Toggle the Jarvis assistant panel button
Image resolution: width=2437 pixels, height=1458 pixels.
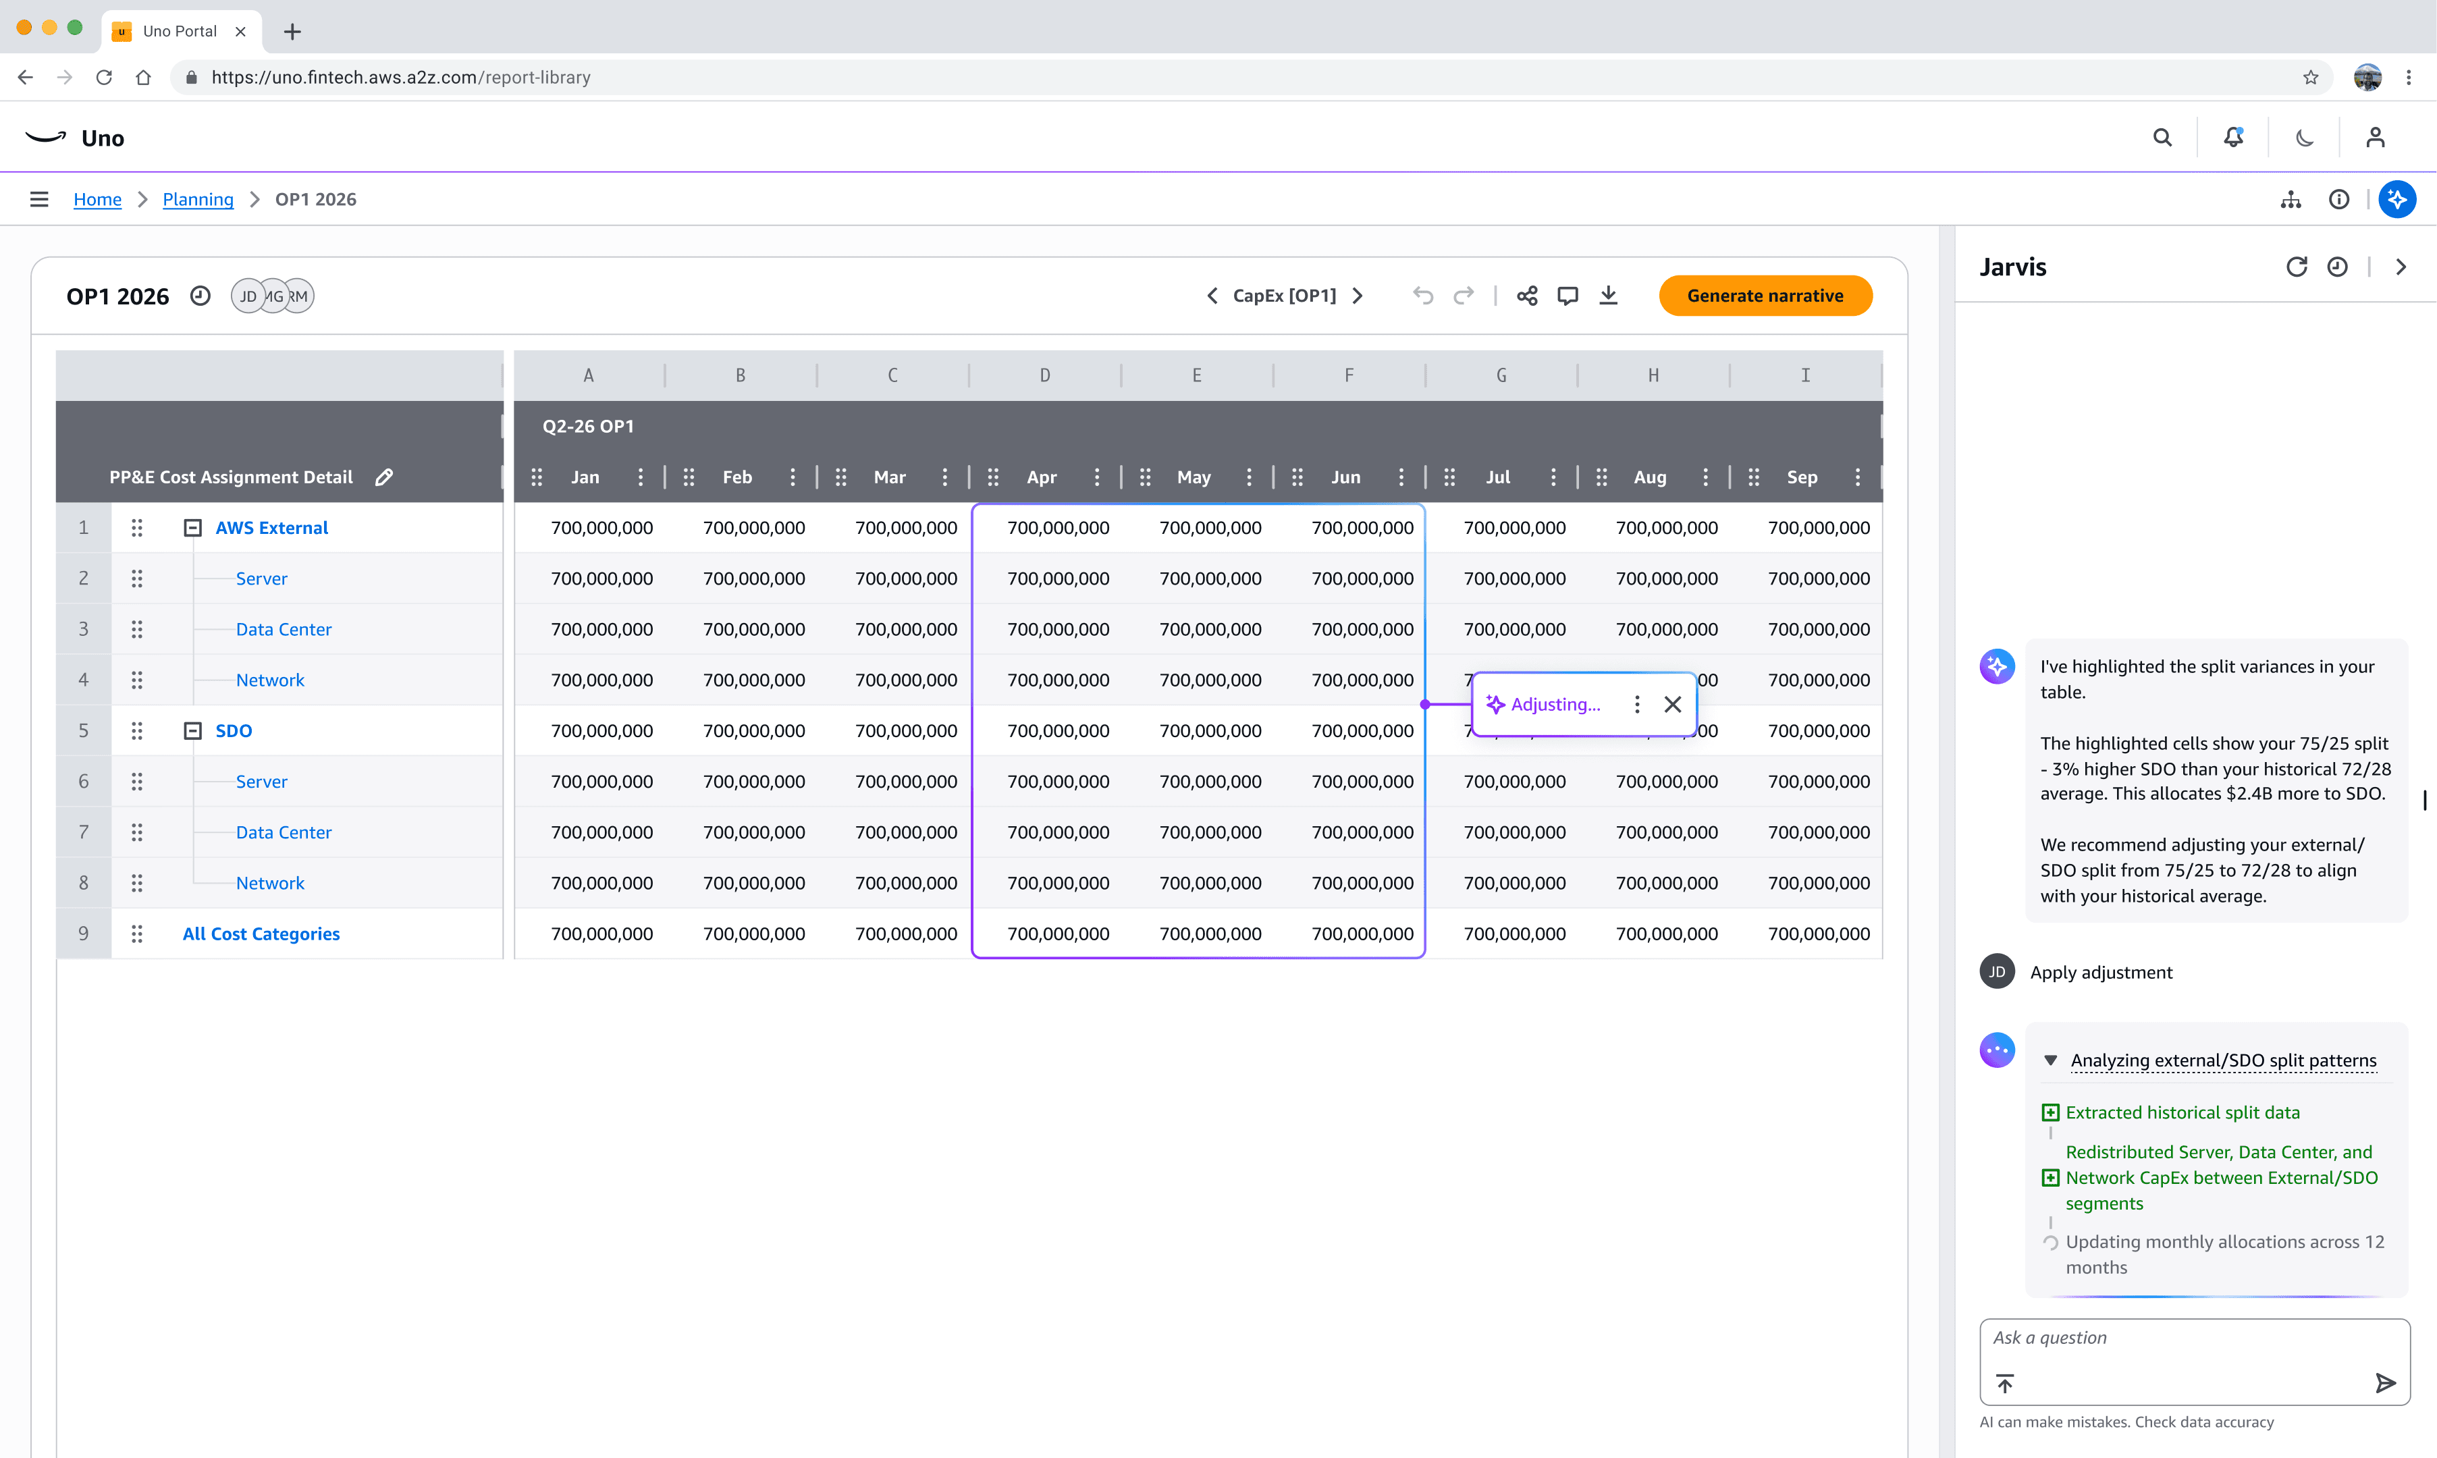pyautogui.click(x=2396, y=199)
